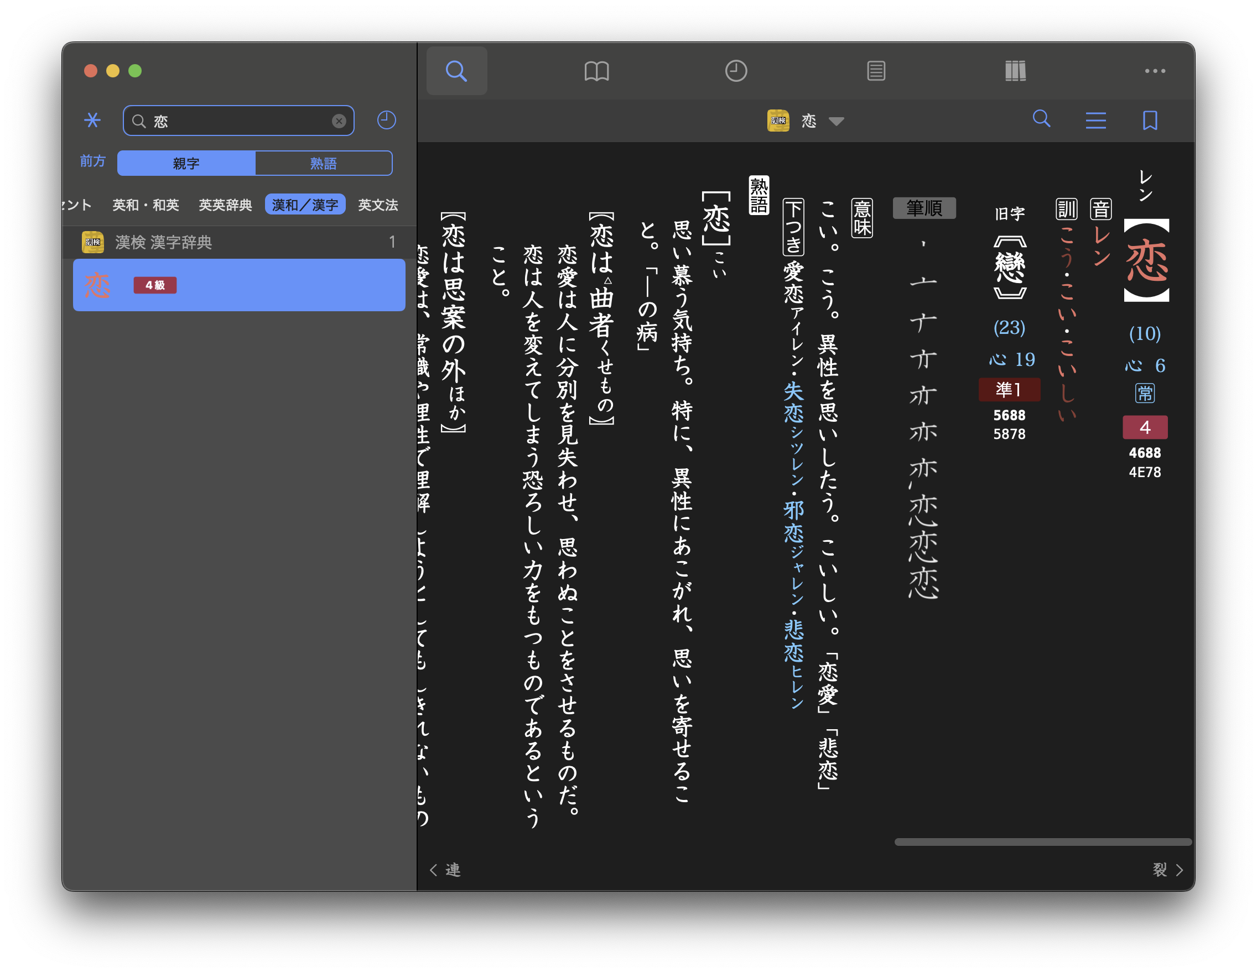Select the 英和・和英 category tab
Viewport: 1257px width, 973px height.
tap(146, 205)
